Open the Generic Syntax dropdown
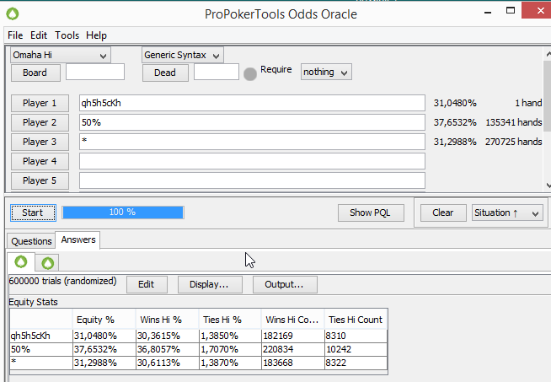The image size is (551, 382). (182, 55)
